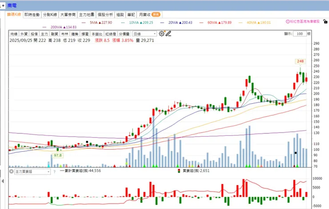Image resolution: width=329 pixels, height=209 pixels.
Task: Open the 個股分析 tab
Action: (105, 15)
